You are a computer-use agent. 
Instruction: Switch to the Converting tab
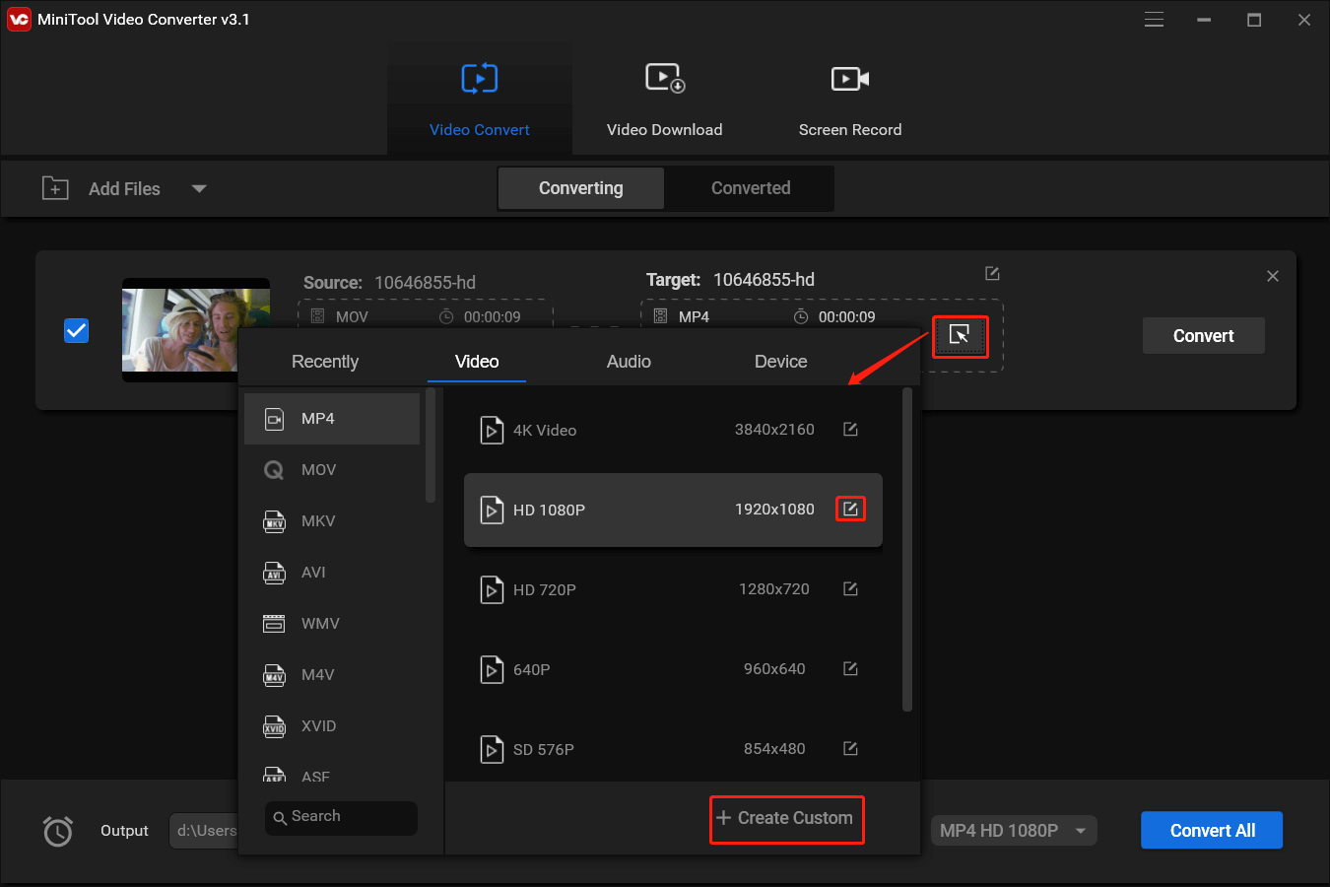[581, 188]
